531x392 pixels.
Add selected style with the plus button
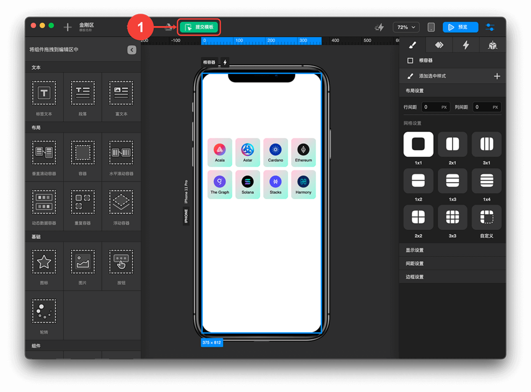497,76
